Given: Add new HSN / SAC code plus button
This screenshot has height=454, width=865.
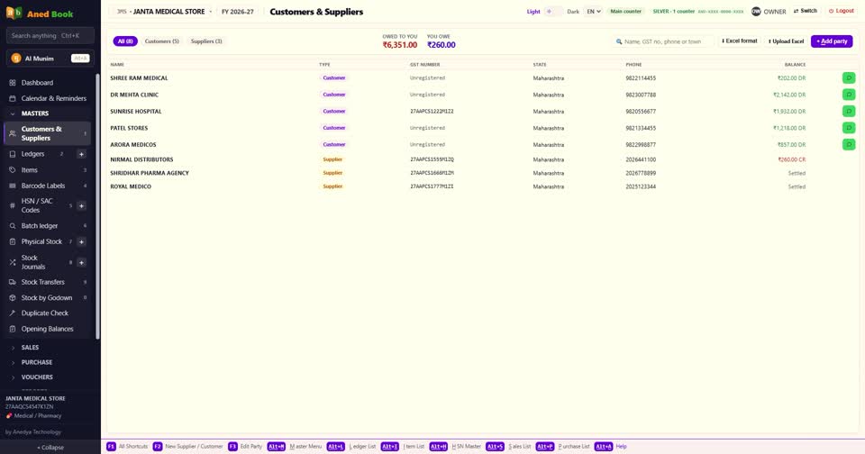Looking at the screenshot, I should (81, 205).
